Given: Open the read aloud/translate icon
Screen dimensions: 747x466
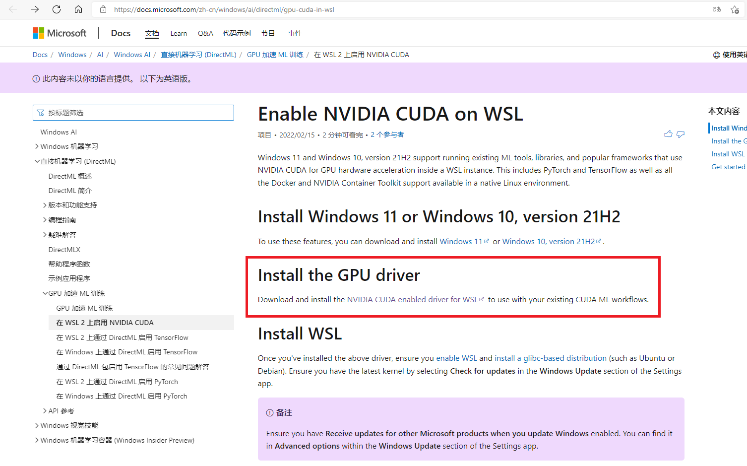Looking at the screenshot, I should click(717, 9).
